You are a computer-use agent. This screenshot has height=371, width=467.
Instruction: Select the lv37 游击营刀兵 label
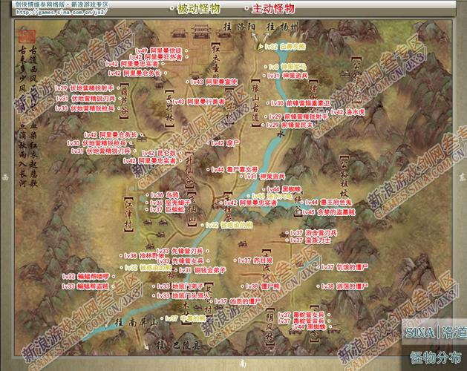(313, 233)
